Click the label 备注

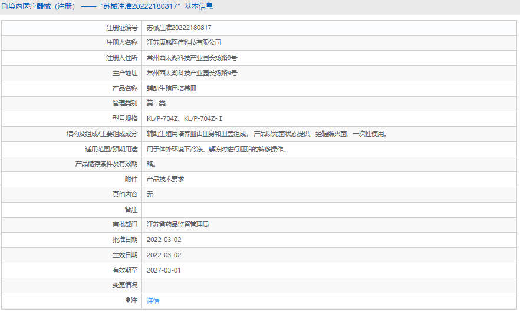tap(131, 210)
